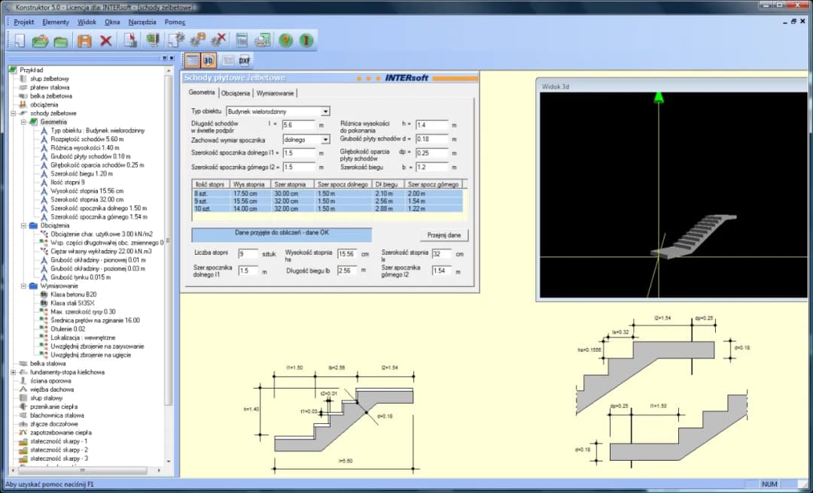Open the Zachować wymiar spocznika dropdown

coord(325,139)
